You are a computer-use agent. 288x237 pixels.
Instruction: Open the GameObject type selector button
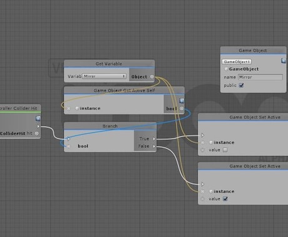(x=237, y=62)
